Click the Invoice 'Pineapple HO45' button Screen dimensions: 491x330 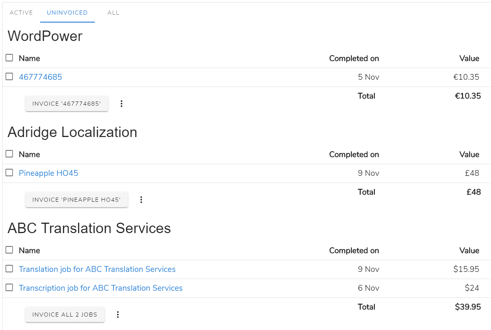(76, 200)
